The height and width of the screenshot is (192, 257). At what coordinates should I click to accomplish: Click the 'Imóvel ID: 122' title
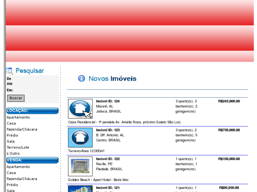point(108,159)
